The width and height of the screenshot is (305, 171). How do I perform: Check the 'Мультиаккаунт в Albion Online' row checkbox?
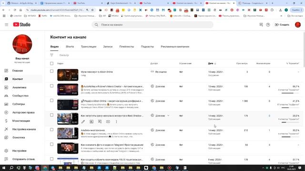pyautogui.click(x=51, y=71)
